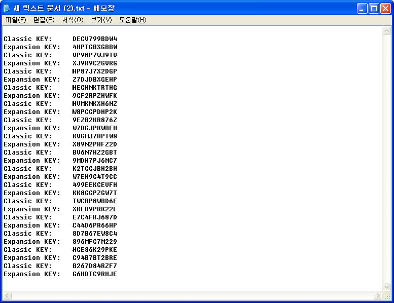Click the horizontal scrollbar right arrow
This screenshot has height=303, width=394.
377,296
